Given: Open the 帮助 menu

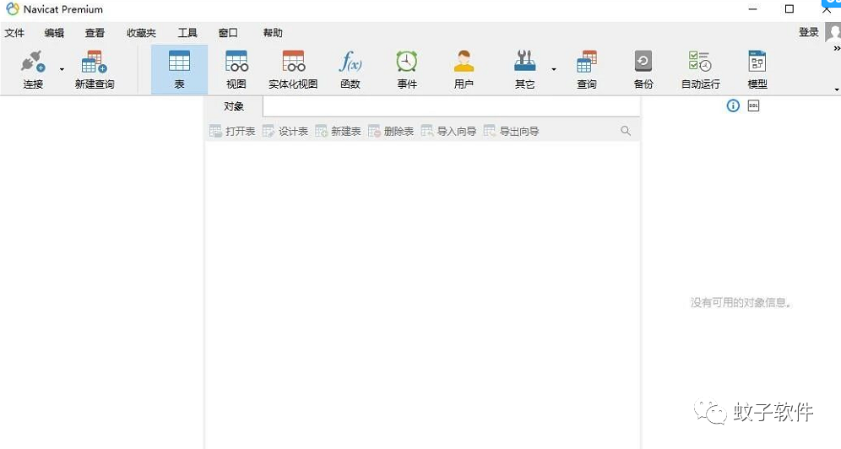Looking at the screenshot, I should [x=273, y=33].
